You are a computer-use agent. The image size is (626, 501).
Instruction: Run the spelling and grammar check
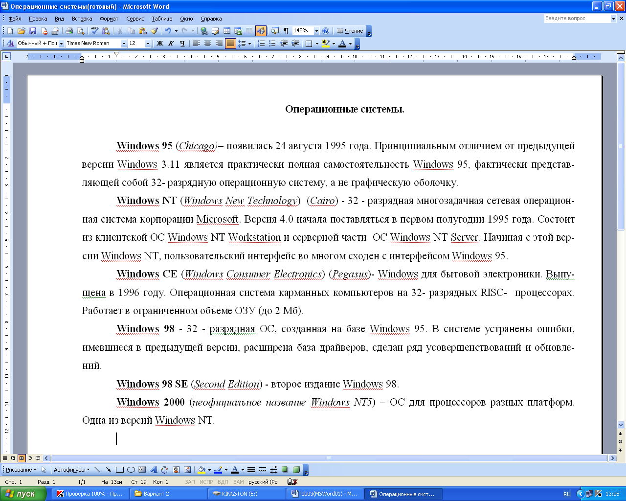pyautogui.click(x=95, y=31)
